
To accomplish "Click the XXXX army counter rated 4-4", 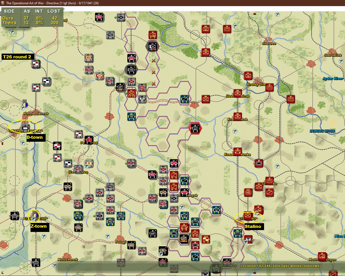I will pos(206,239).
